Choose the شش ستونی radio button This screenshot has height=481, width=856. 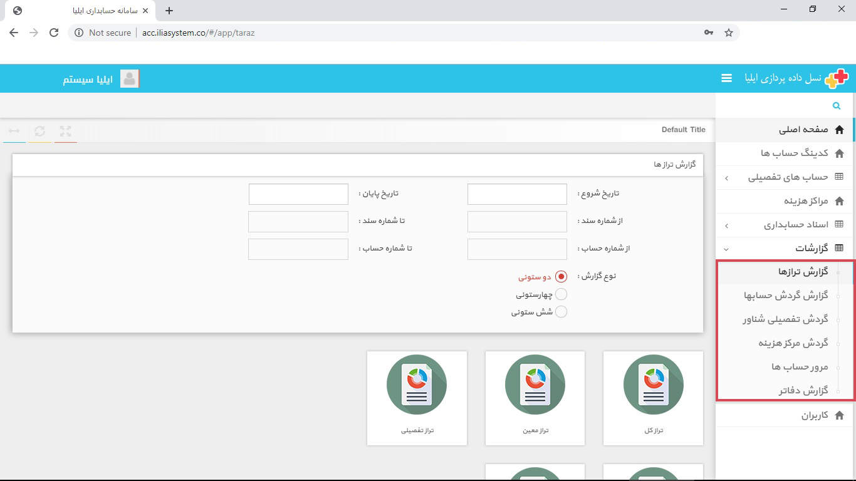click(x=561, y=312)
